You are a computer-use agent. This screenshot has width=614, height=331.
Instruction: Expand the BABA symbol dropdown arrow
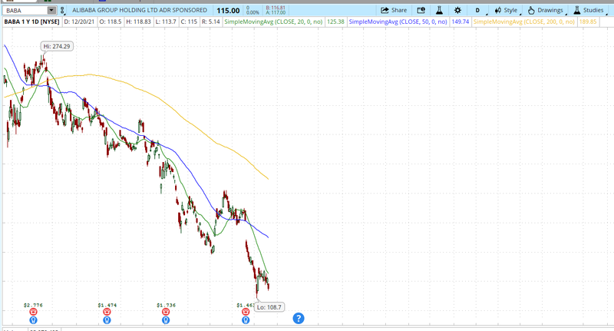click(51, 10)
